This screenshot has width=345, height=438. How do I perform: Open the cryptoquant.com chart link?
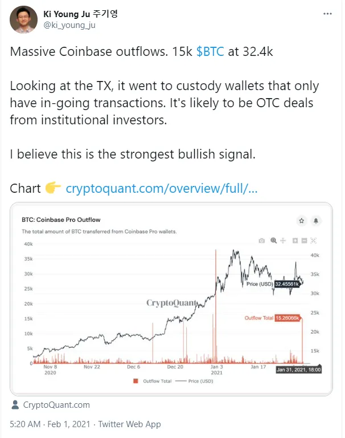click(162, 188)
